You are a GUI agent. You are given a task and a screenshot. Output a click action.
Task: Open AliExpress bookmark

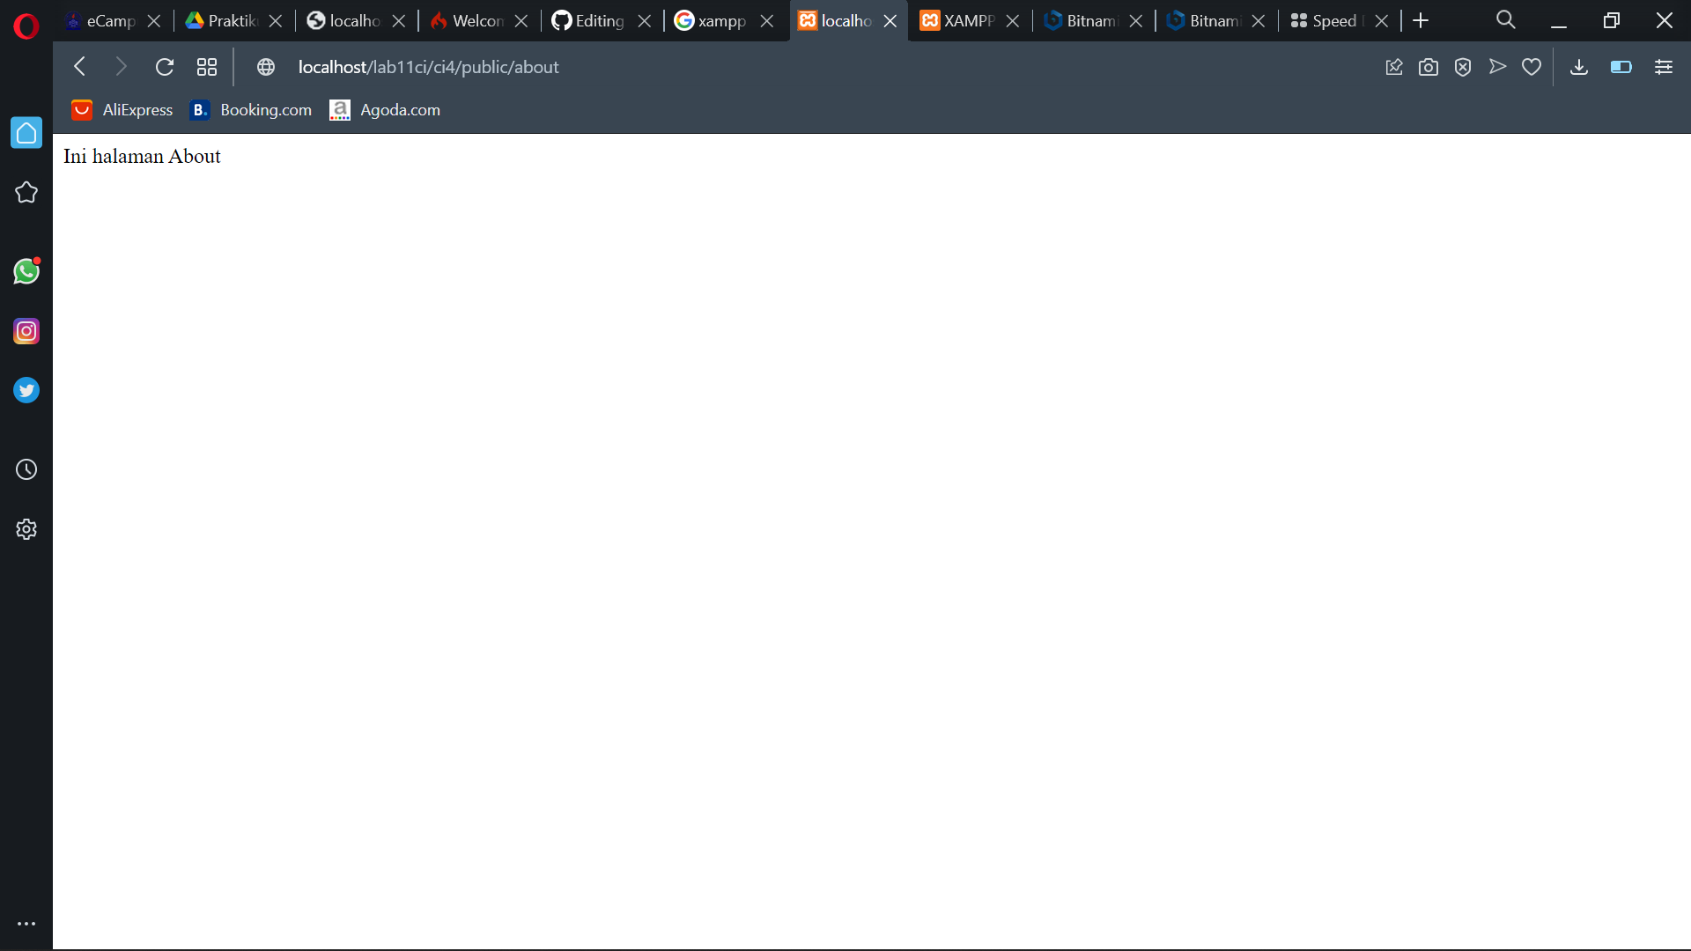click(x=122, y=109)
